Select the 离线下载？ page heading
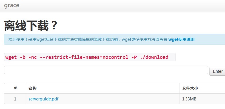Image resolution: width=225 pixels, height=109 pixels. click(x=31, y=26)
